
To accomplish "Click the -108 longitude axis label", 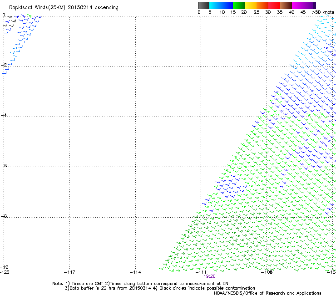I will [x=267, y=272].
